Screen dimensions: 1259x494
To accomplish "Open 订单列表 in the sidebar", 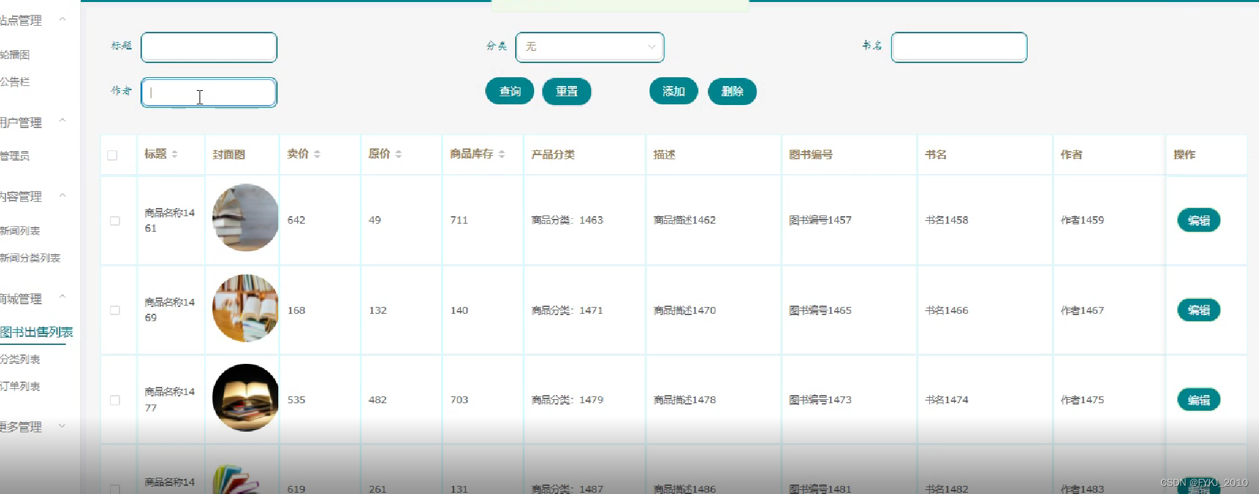I will [x=20, y=386].
